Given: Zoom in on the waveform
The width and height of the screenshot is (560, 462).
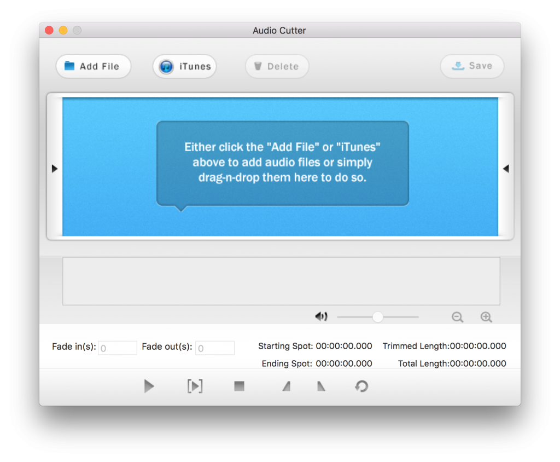Looking at the screenshot, I should 486,317.
